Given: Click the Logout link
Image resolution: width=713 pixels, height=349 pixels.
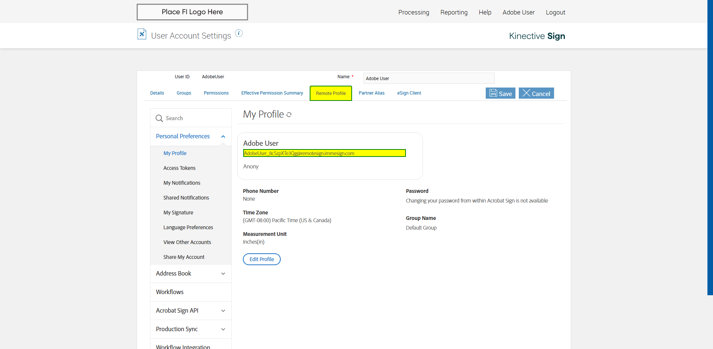Looking at the screenshot, I should pos(555,12).
